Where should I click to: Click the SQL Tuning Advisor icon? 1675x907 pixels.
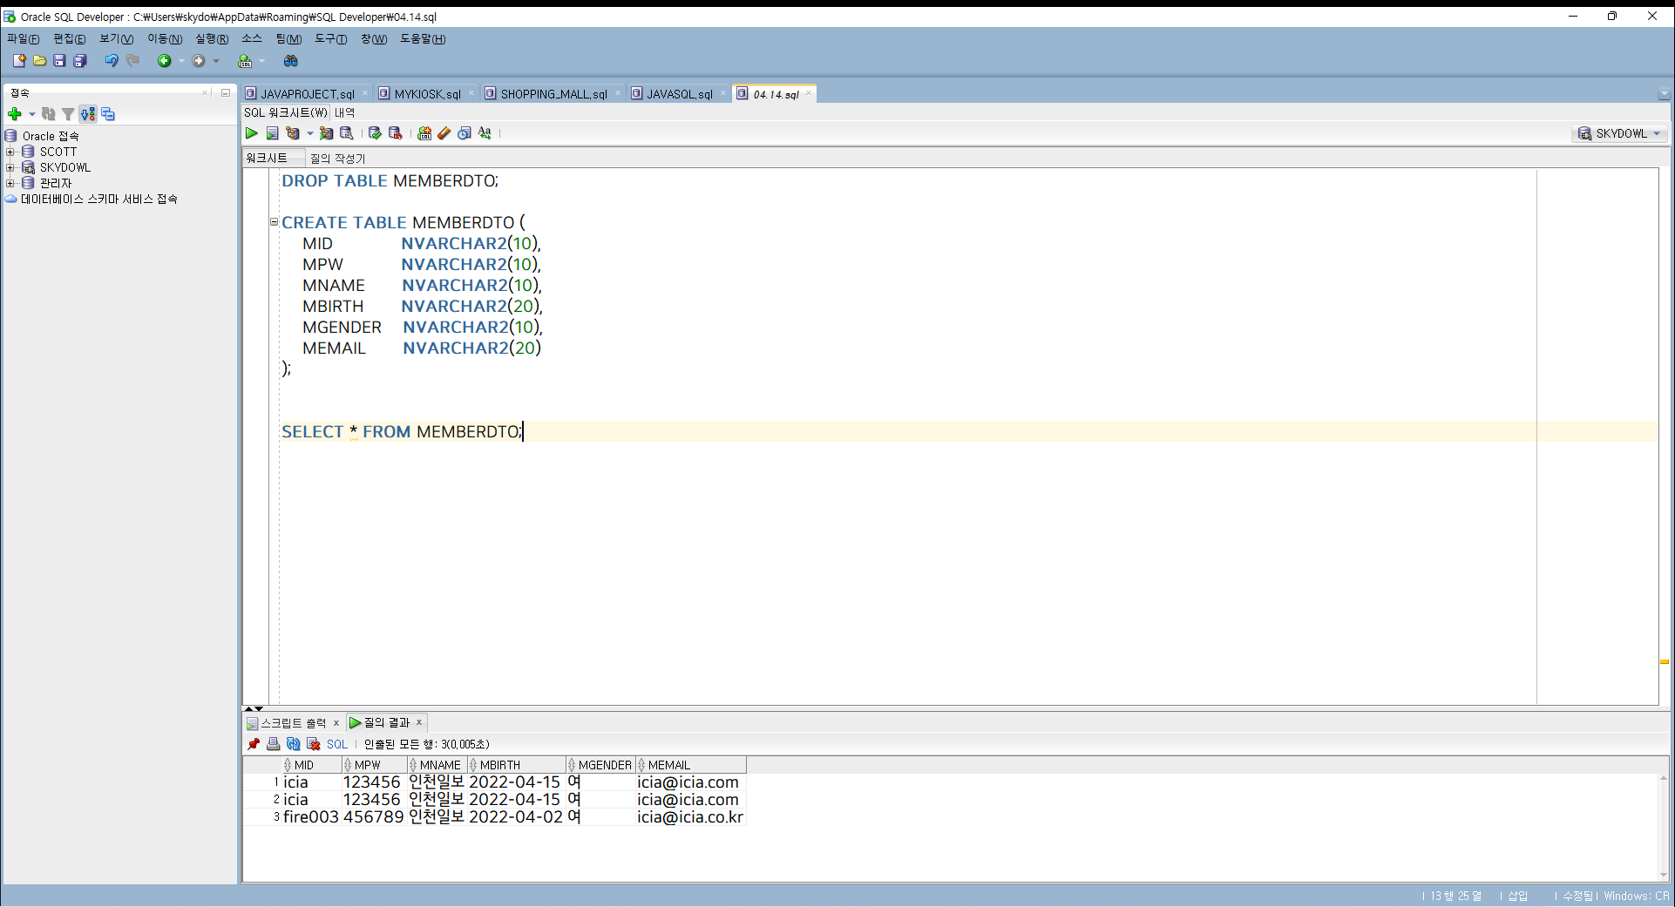[x=346, y=133]
